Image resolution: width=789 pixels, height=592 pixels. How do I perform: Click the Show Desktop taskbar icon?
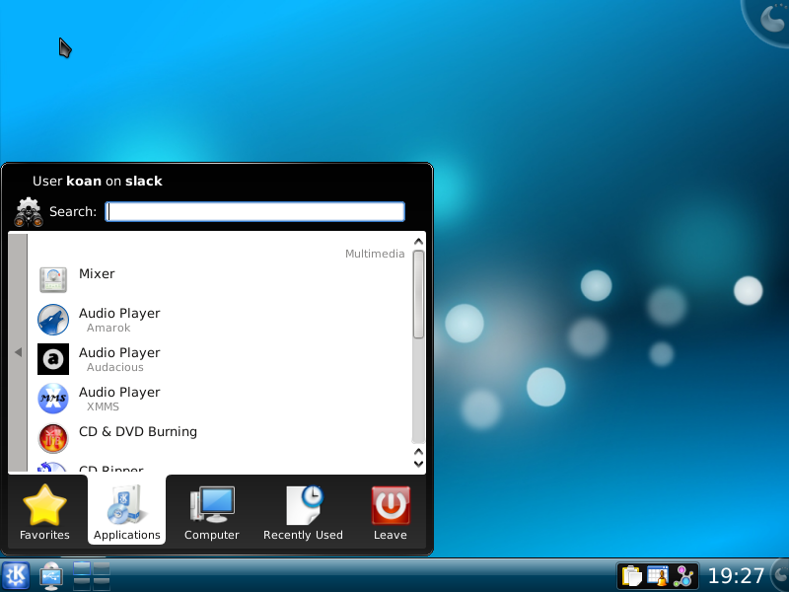click(x=50, y=575)
